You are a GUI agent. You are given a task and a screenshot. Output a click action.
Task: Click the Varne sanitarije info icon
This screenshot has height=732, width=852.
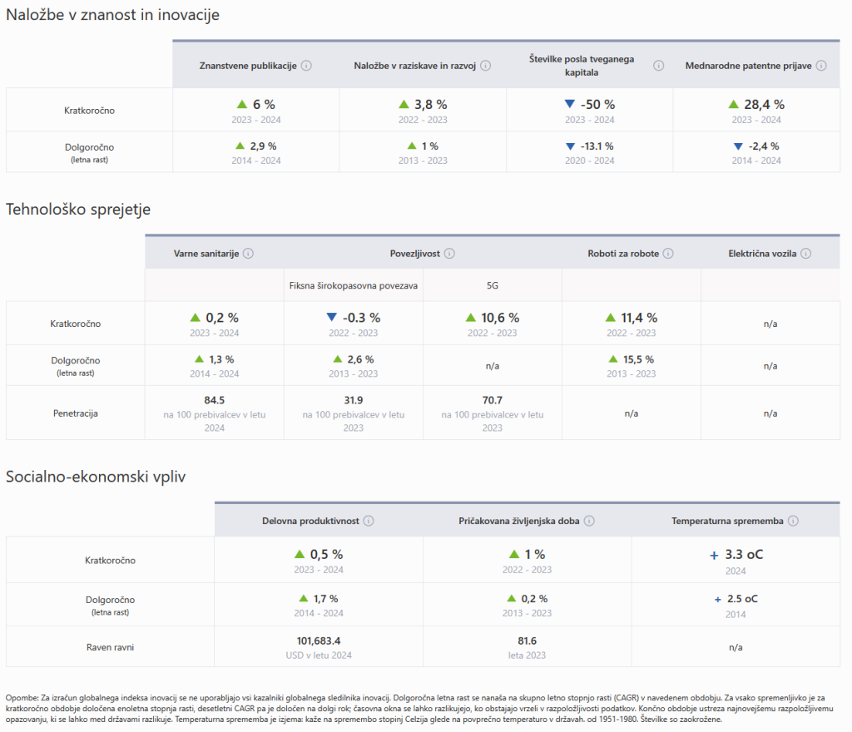coord(248,254)
